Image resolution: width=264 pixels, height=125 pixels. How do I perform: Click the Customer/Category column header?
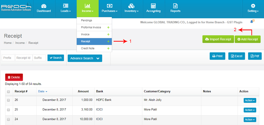[157, 91]
